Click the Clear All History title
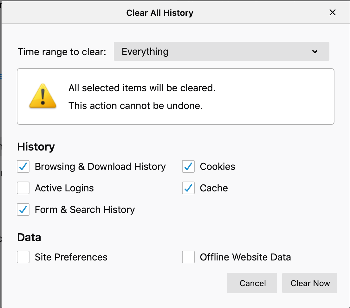This screenshot has width=350, height=308. point(160,13)
